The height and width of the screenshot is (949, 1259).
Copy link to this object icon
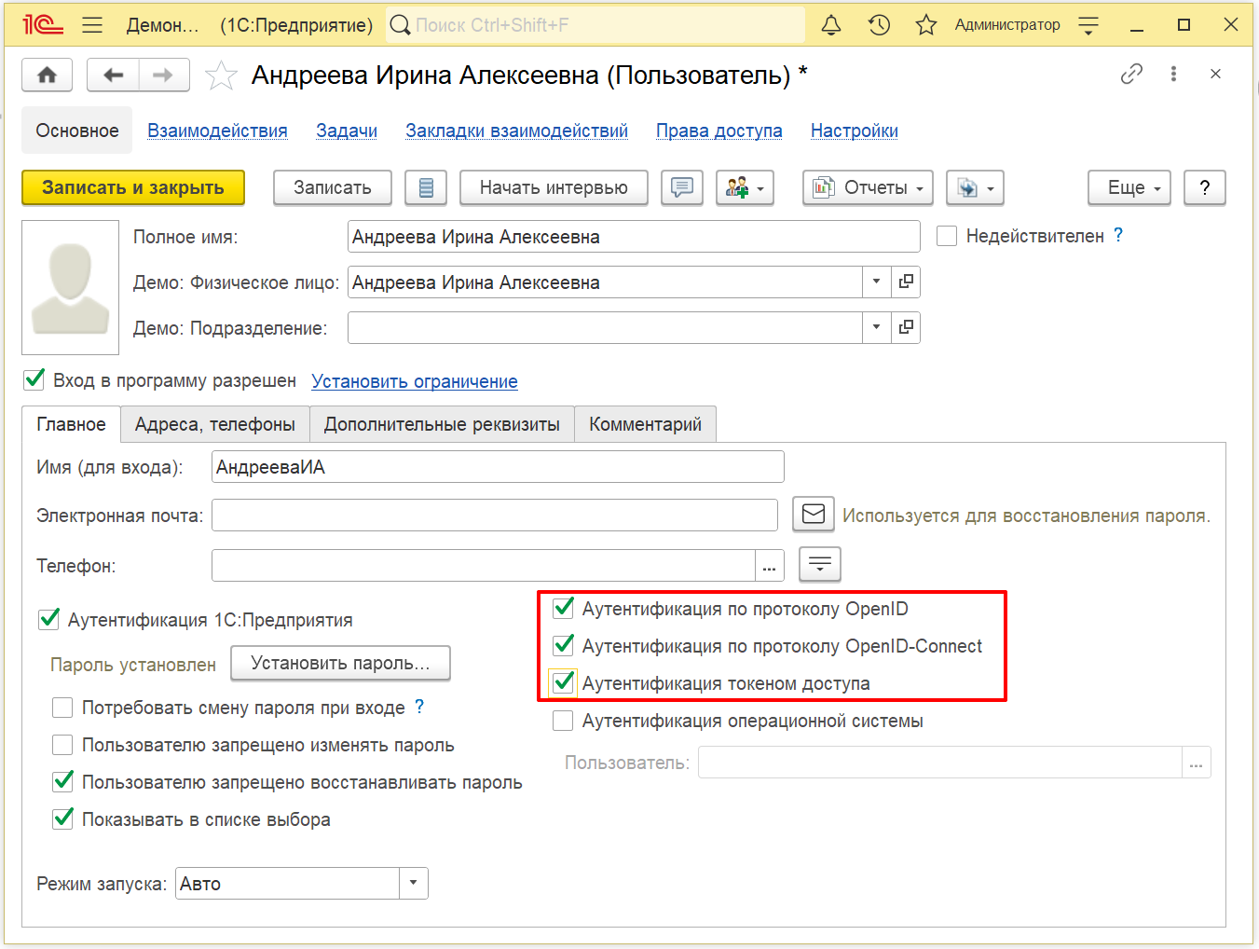(x=1131, y=74)
